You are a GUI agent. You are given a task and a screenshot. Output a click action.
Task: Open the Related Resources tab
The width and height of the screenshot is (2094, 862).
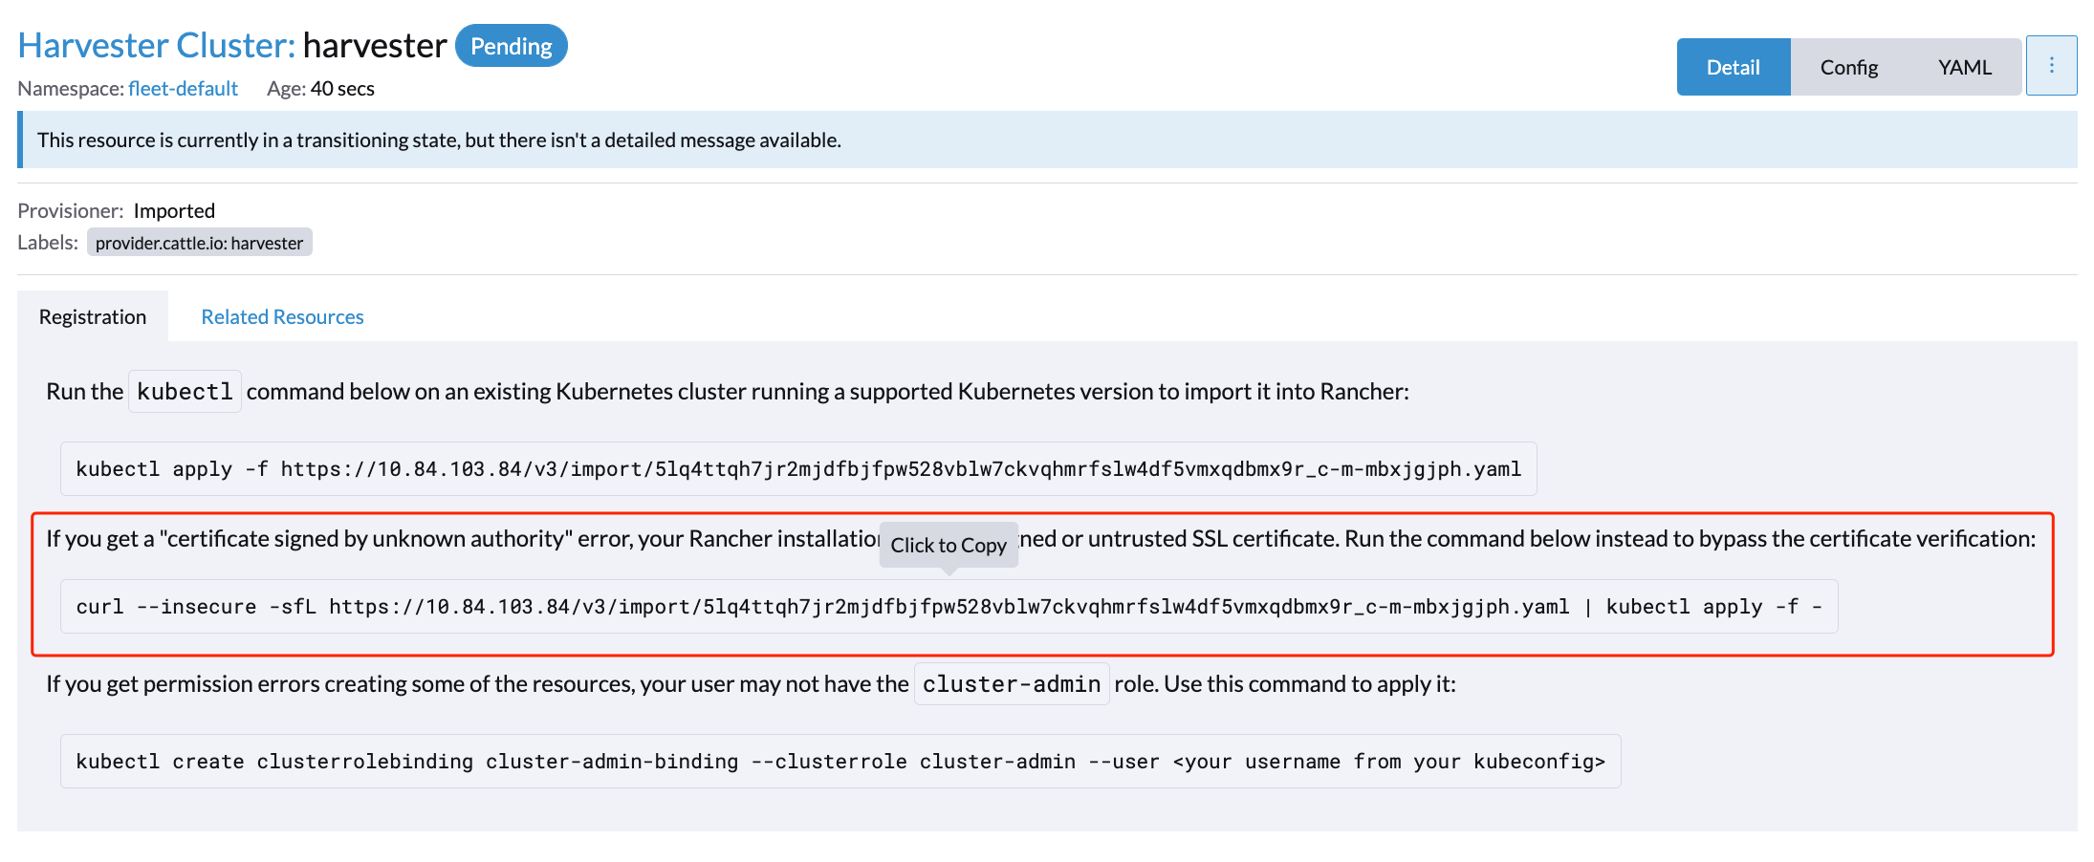click(x=282, y=316)
